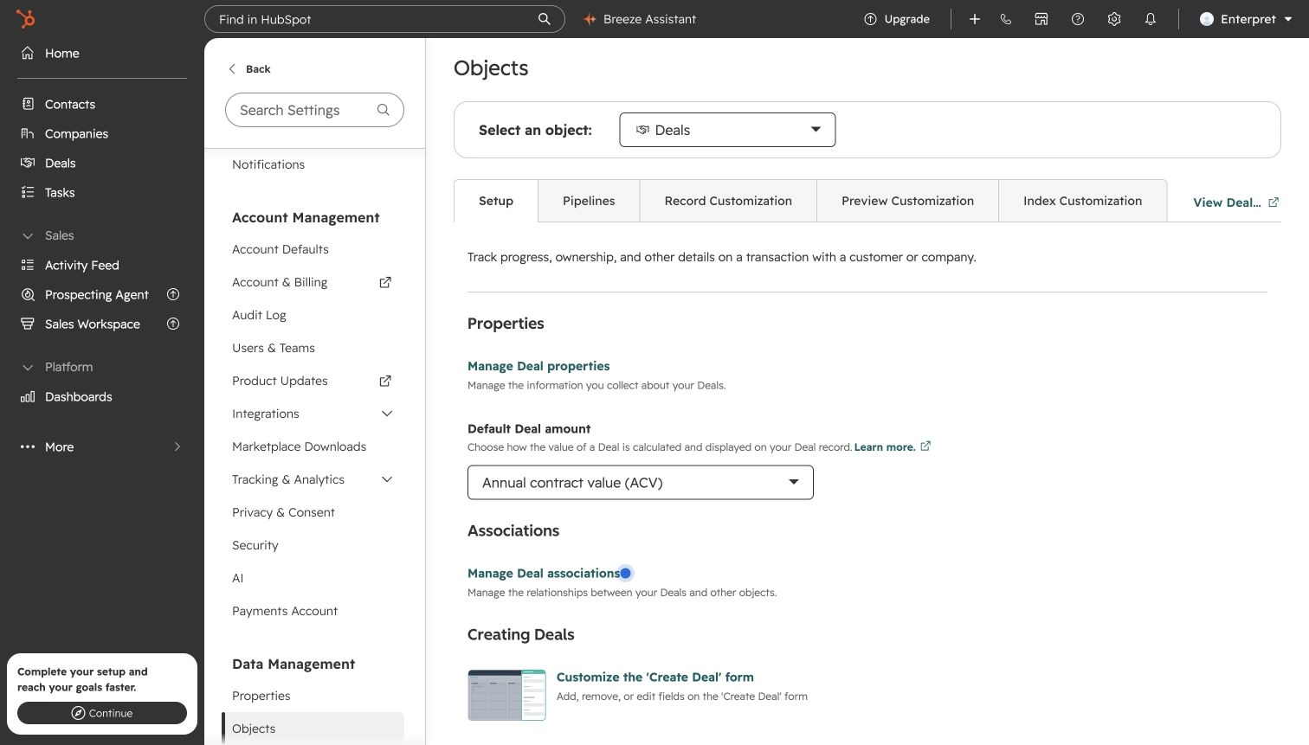Click the Contacts icon in sidebar
This screenshot has width=1309, height=745.
coord(28,104)
